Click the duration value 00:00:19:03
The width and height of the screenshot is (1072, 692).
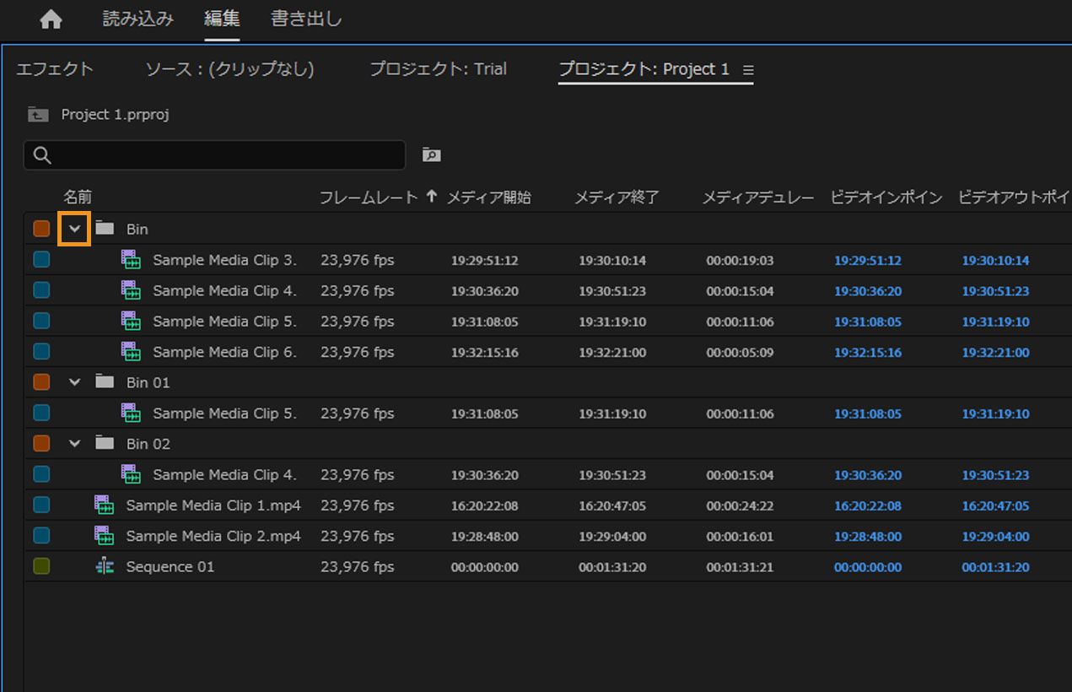740,261
